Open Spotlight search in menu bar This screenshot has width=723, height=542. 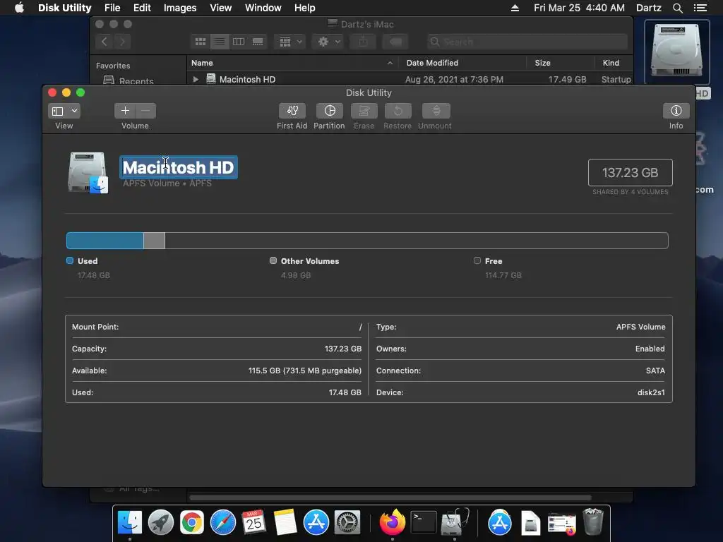[x=677, y=8]
